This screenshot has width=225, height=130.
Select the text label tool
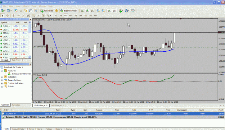click(43, 15)
